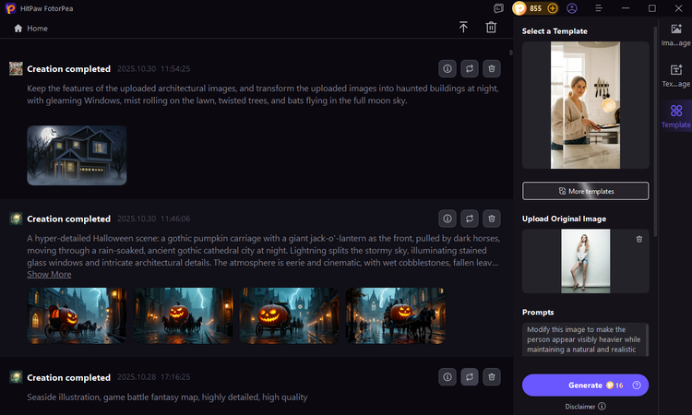Click the hyper-detailed Halloween scene prompt text
The width and height of the screenshot is (692, 415).
[264, 251]
